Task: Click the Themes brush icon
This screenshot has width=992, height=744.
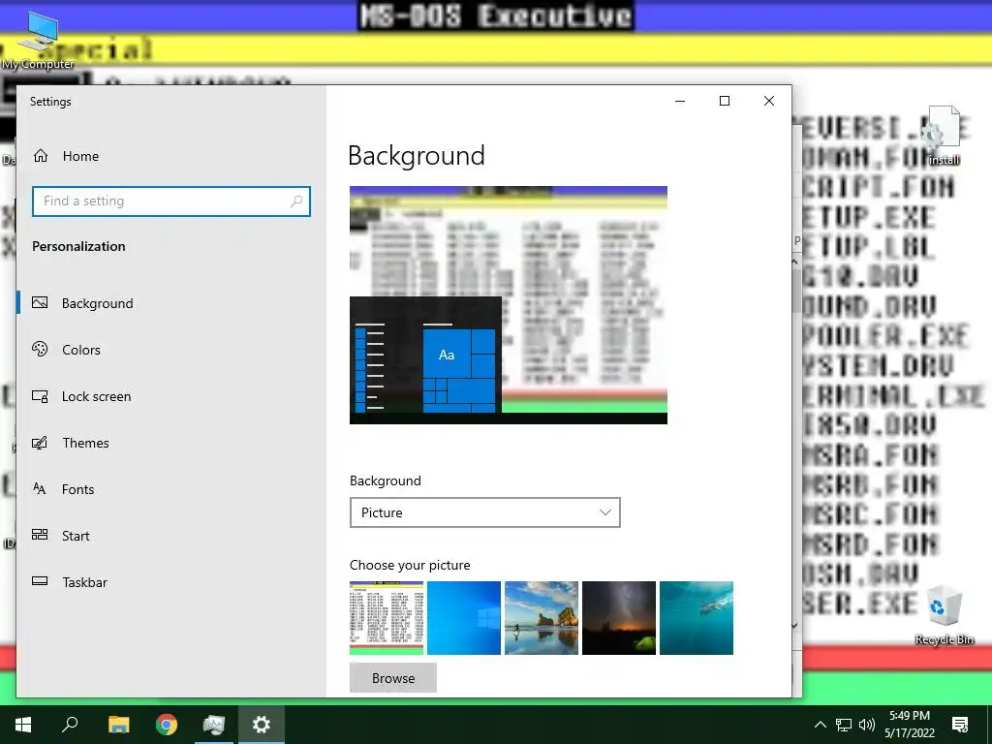Action: point(40,442)
